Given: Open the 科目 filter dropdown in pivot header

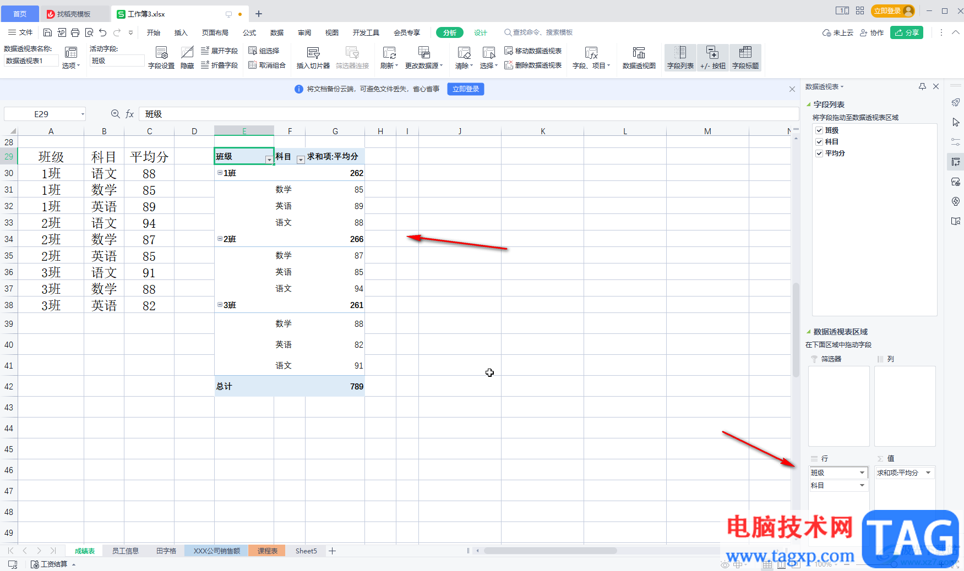Looking at the screenshot, I should (301, 160).
